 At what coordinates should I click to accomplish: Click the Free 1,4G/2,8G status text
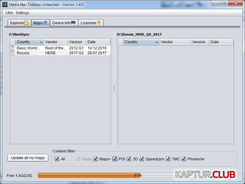pyautogui.click(x=19, y=175)
